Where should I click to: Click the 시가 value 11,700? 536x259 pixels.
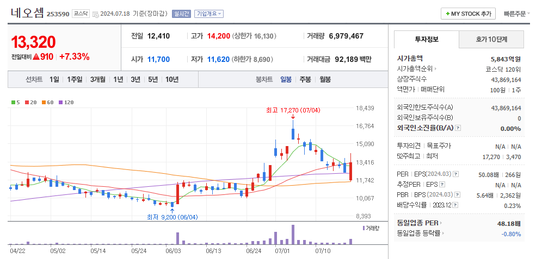point(158,59)
